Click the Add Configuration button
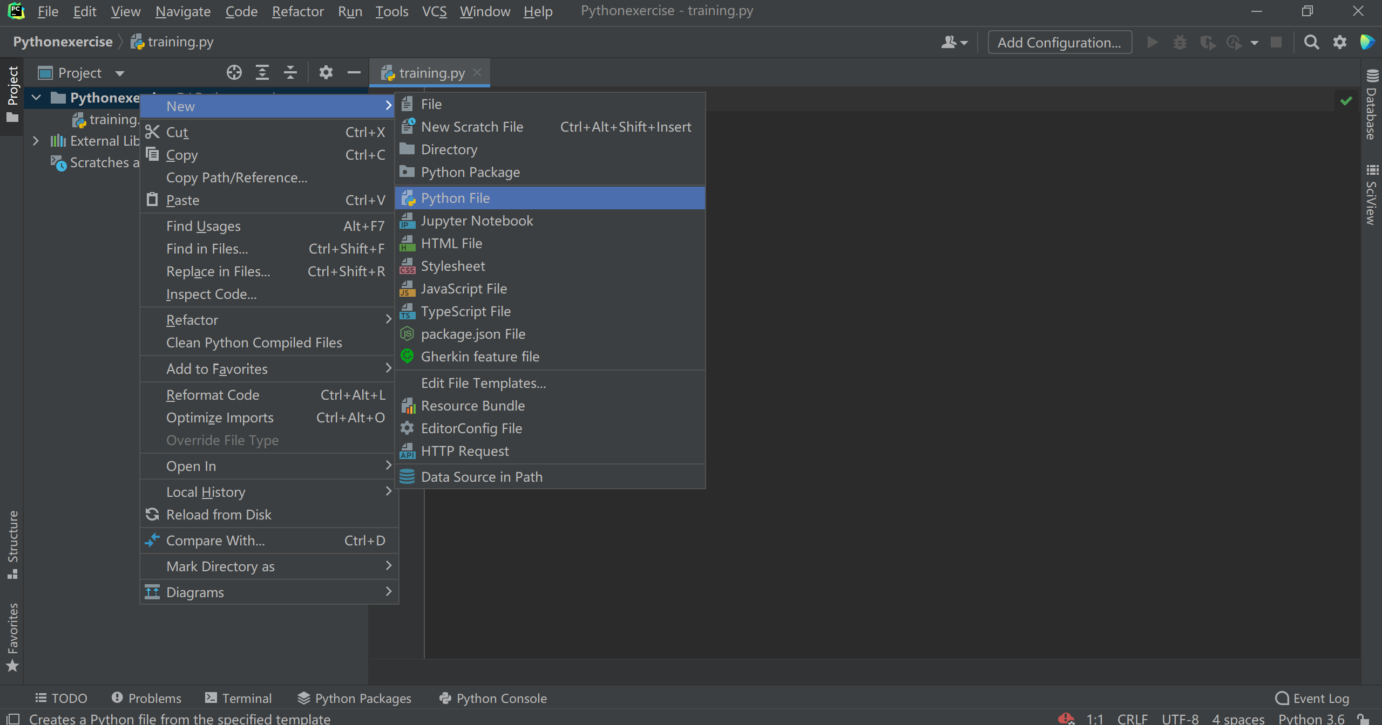 coord(1059,42)
